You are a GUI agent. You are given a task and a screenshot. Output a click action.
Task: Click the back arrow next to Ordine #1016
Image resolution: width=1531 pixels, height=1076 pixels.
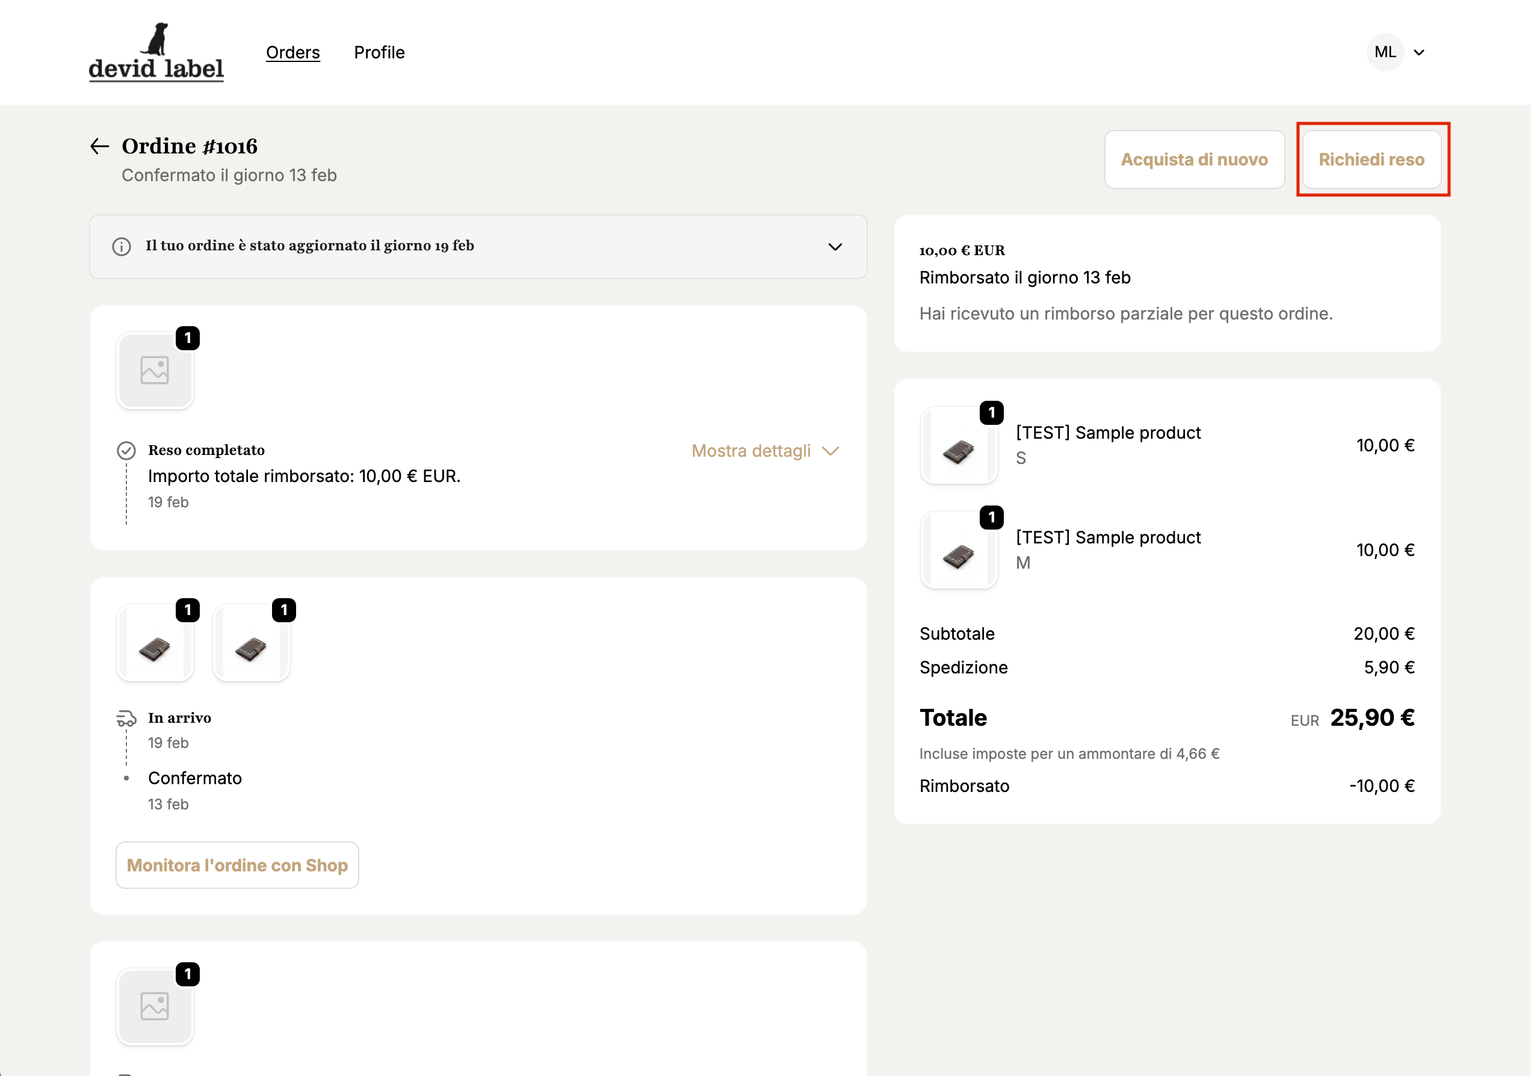tap(99, 146)
